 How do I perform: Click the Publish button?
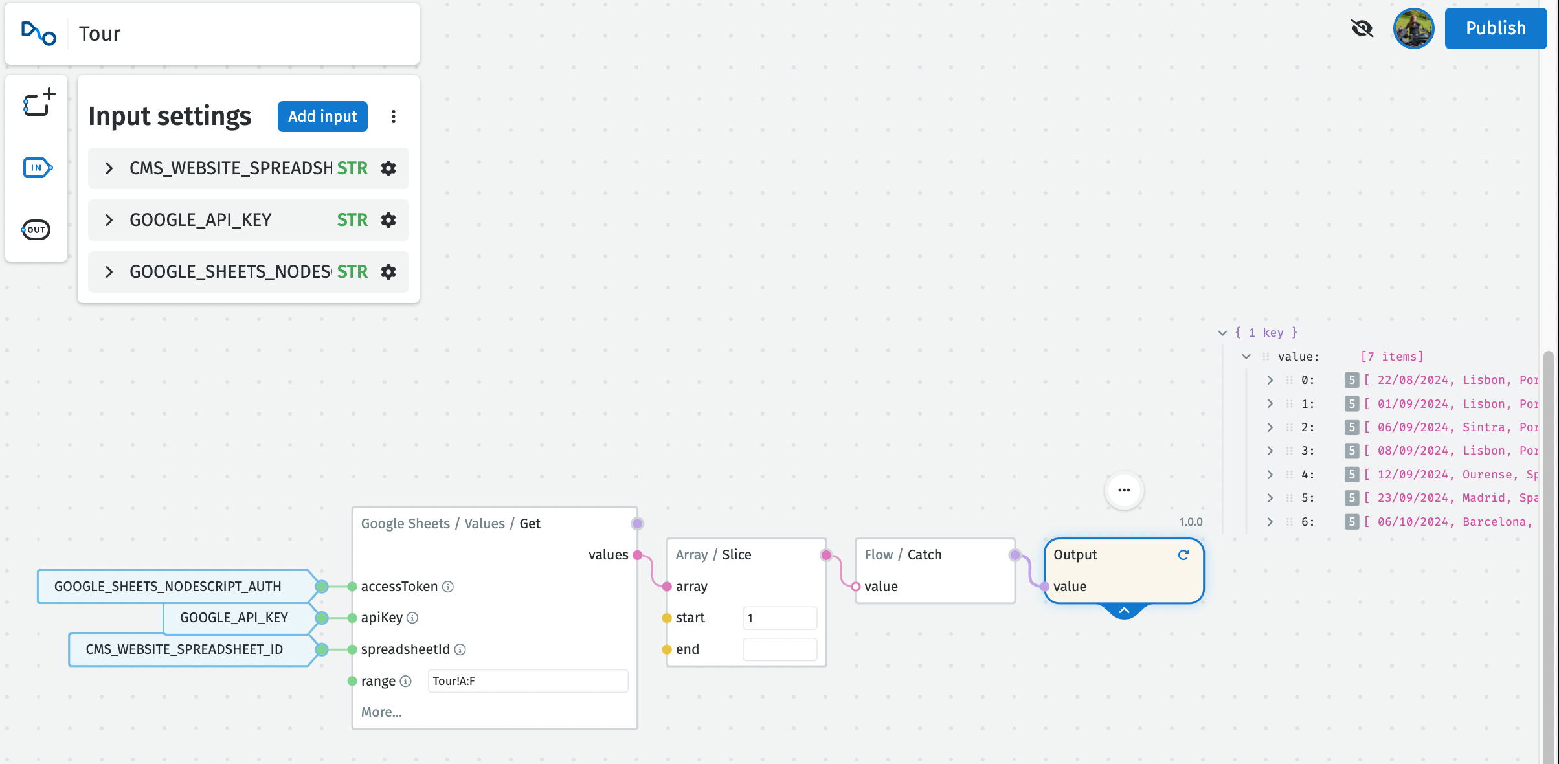pyautogui.click(x=1496, y=28)
